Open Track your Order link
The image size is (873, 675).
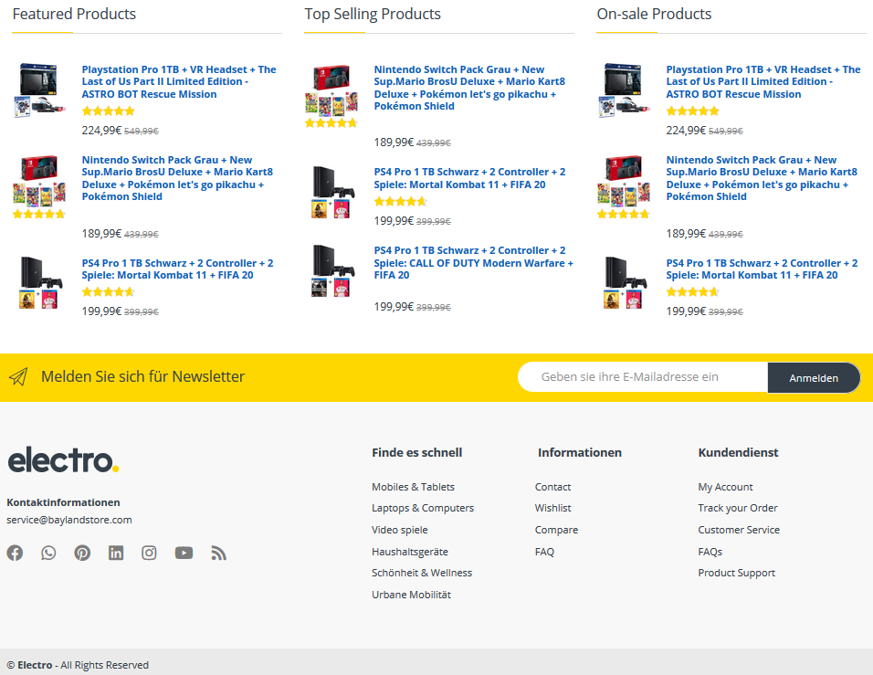[x=738, y=508]
